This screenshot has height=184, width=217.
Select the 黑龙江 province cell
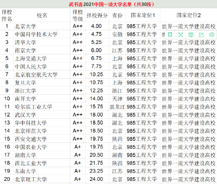pos(117,107)
